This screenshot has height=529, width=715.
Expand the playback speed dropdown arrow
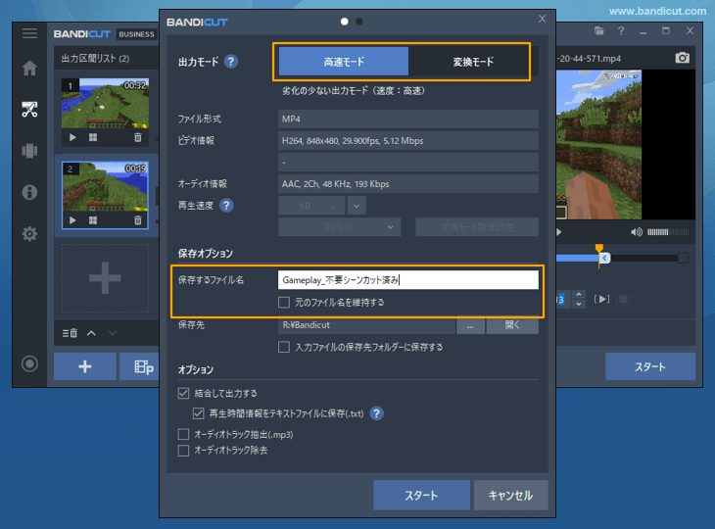(x=355, y=206)
